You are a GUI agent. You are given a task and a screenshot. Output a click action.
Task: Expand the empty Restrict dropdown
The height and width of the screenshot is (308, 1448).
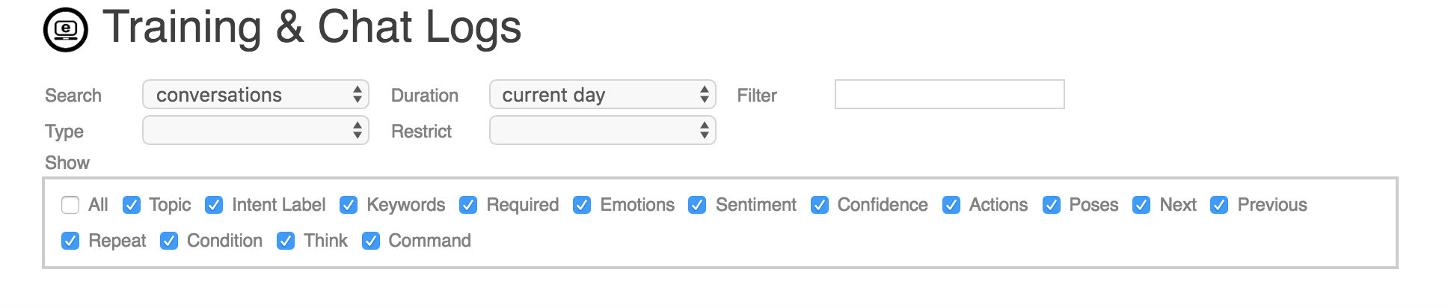603,131
